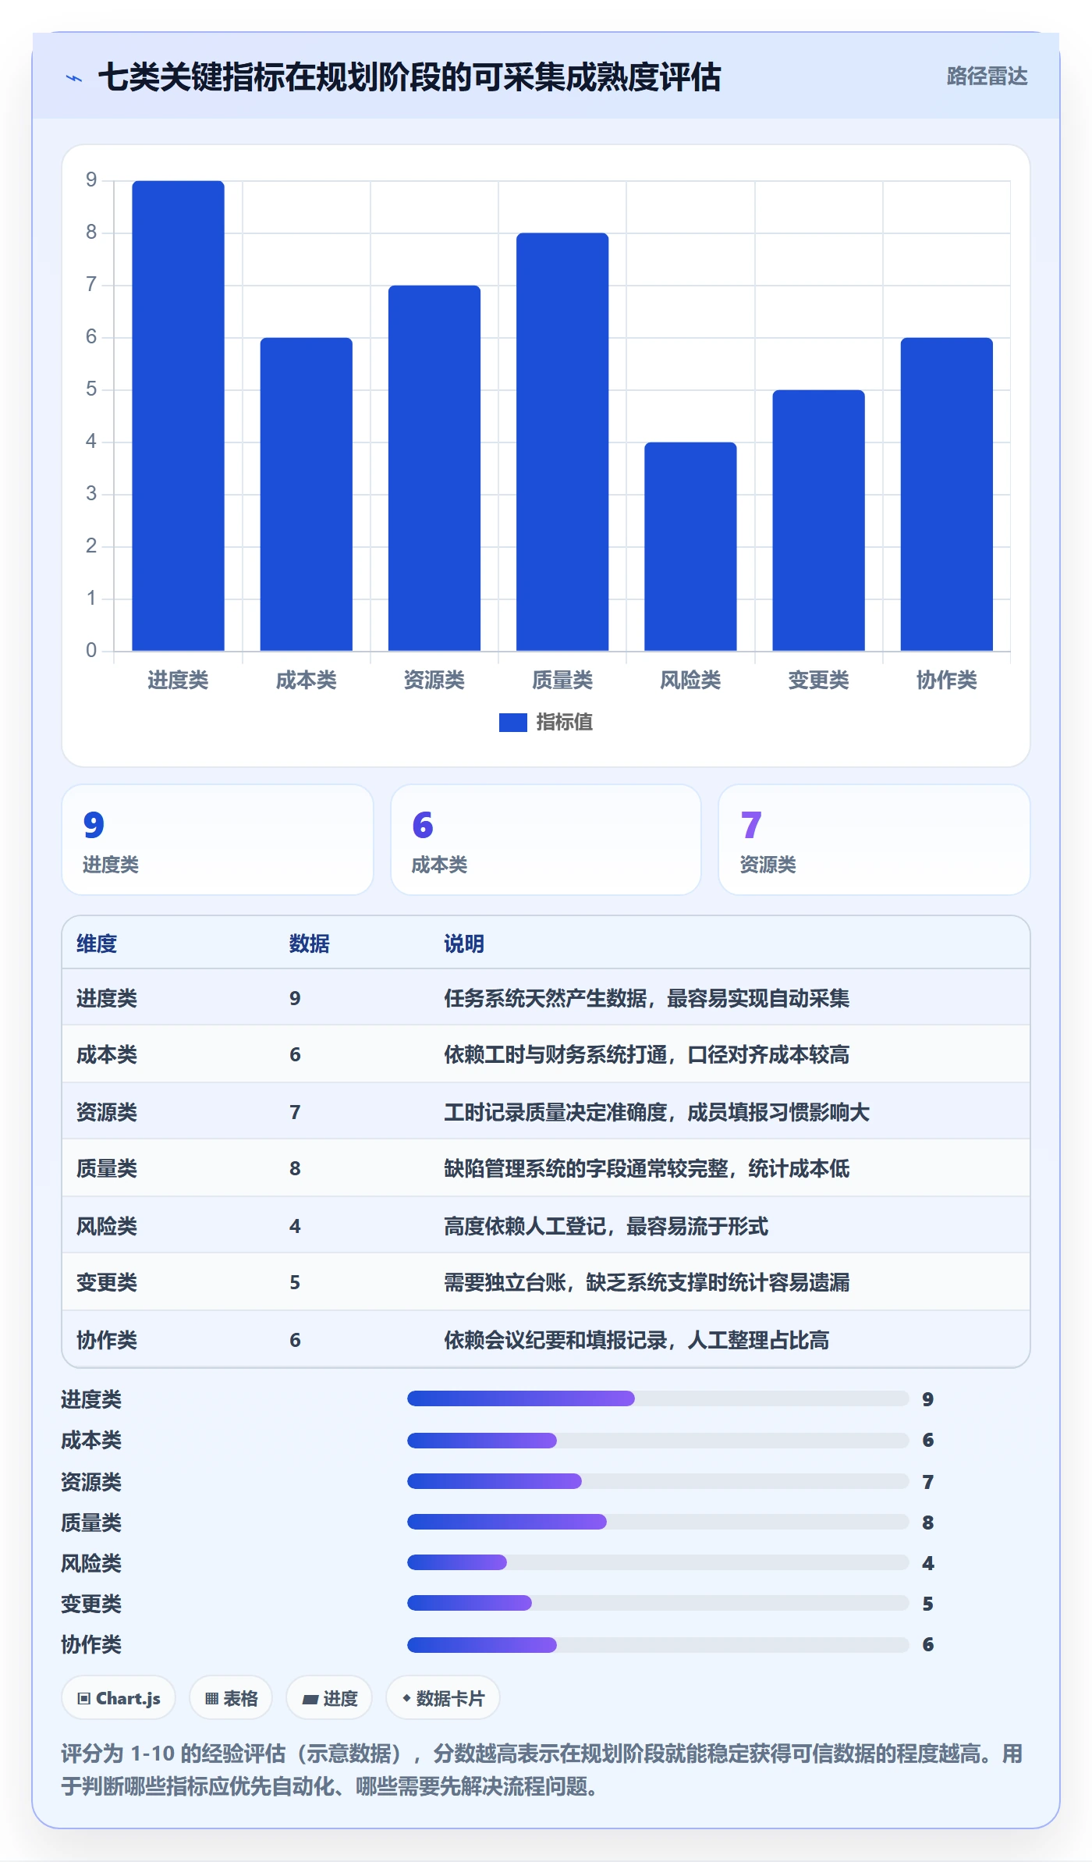Screen dimensions: 1092x1862
Task: Select the Chart.js tag chip
Action: tap(119, 1698)
